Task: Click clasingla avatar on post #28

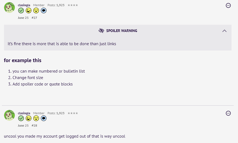Action: pos(9,115)
